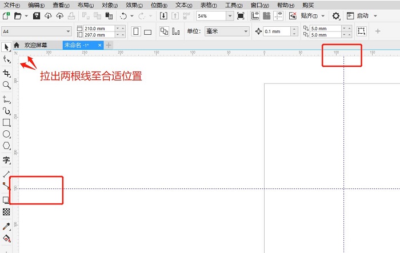Open the 编辑 menu
This screenshot has width=400, height=253.
[x=37, y=5]
